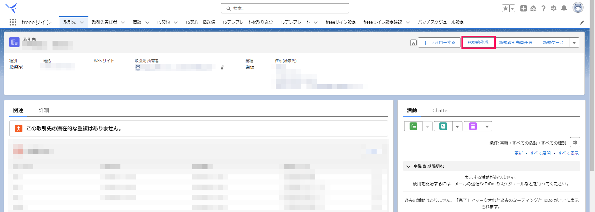Click the pencil icon to edit navigation
The width and height of the screenshot is (595, 212).
(x=582, y=22)
